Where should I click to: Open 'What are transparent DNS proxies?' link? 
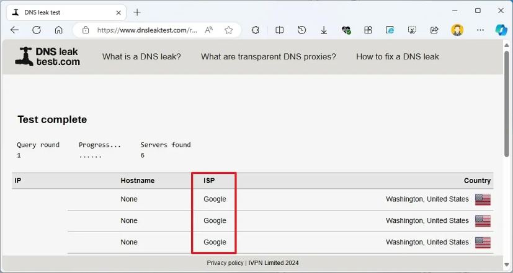tap(269, 56)
